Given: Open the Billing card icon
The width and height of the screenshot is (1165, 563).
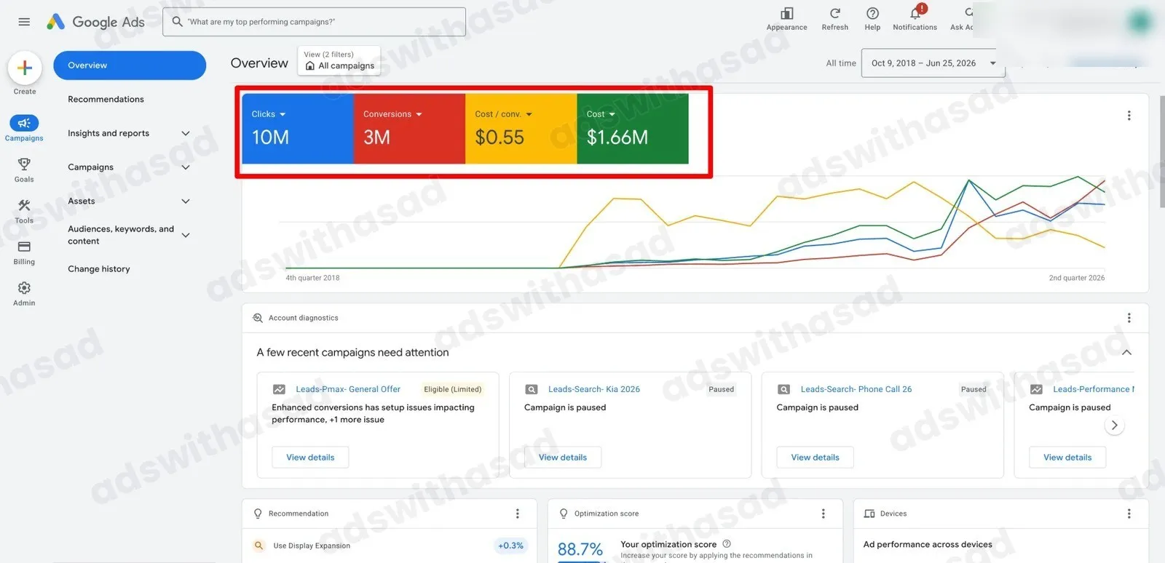Looking at the screenshot, I should (x=24, y=247).
